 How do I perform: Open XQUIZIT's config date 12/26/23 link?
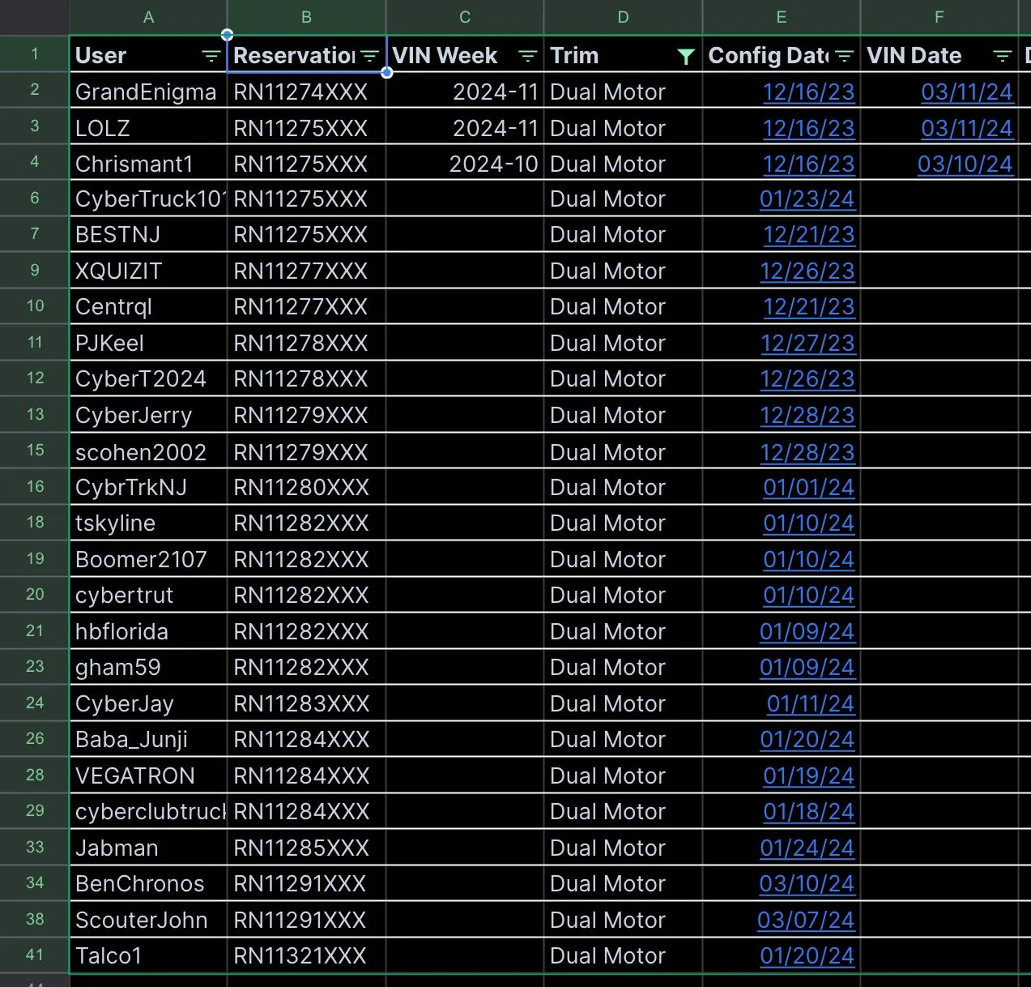(x=807, y=271)
